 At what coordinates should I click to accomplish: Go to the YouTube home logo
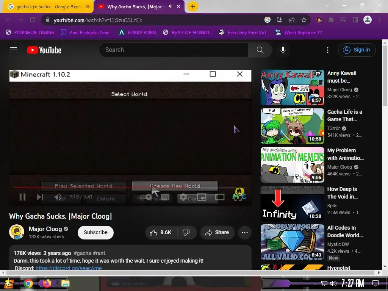tap(44, 50)
